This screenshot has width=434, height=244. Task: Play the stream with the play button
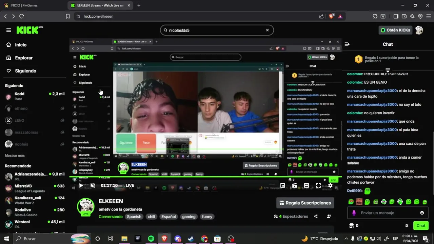point(81,185)
